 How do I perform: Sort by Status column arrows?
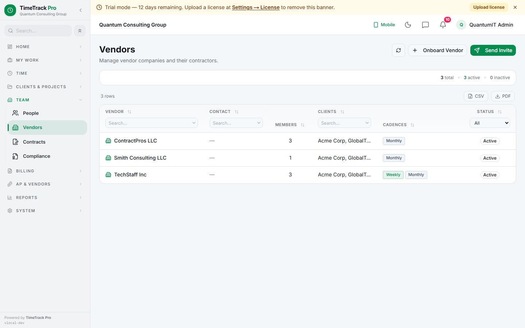[x=500, y=112]
